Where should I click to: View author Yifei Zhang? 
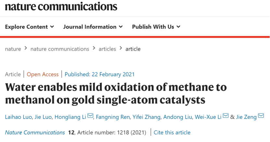pyautogui.click(x=146, y=117)
